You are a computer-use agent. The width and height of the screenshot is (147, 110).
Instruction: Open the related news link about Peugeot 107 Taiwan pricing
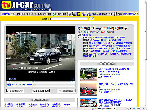coord(110,43)
